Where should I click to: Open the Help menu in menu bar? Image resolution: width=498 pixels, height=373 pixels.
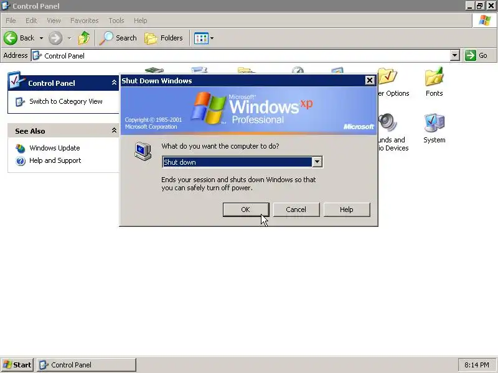tap(141, 21)
